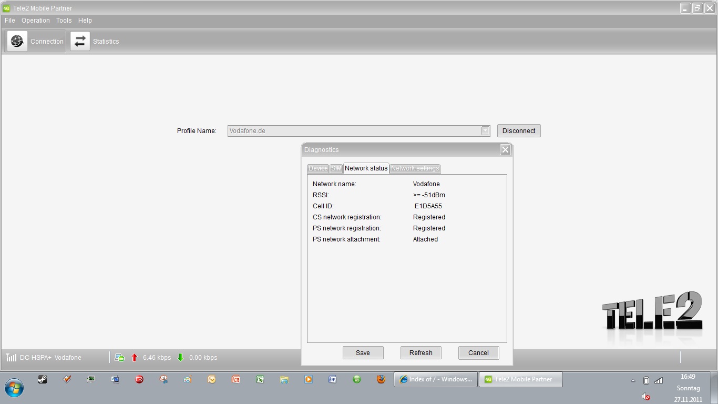Image resolution: width=718 pixels, height=404 pixels.
Task: Click the muted volume tray icon
Action: click(x=646, y=396)
